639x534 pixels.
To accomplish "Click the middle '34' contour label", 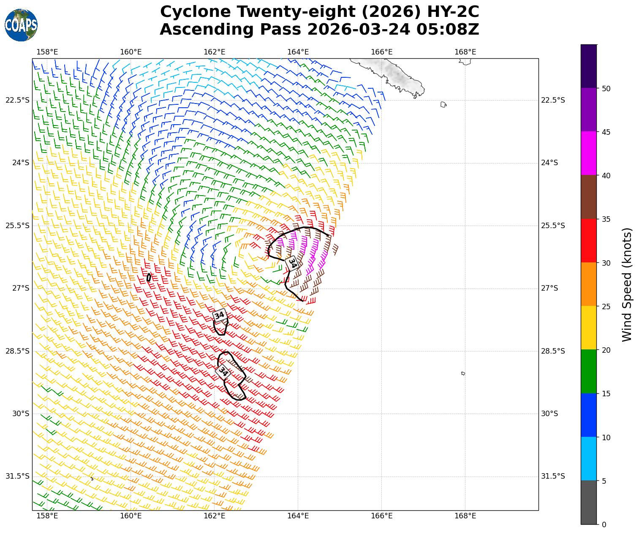I will point(220,315).
